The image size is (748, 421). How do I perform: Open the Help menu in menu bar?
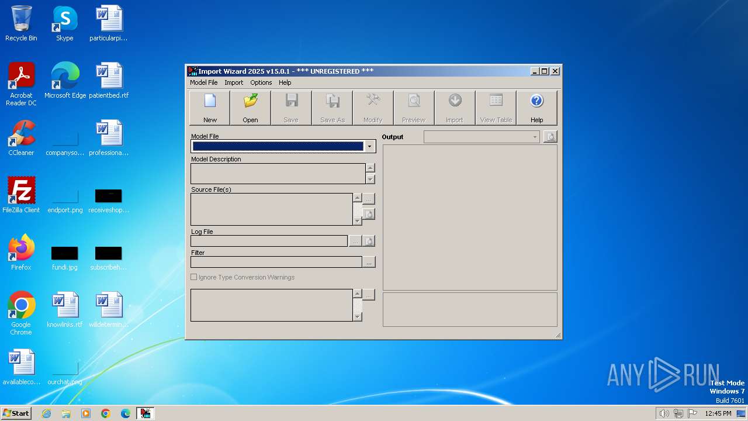tap(285, 82)
